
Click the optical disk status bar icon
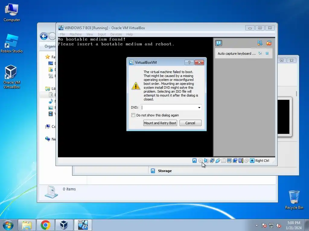(x=200, y=161)
